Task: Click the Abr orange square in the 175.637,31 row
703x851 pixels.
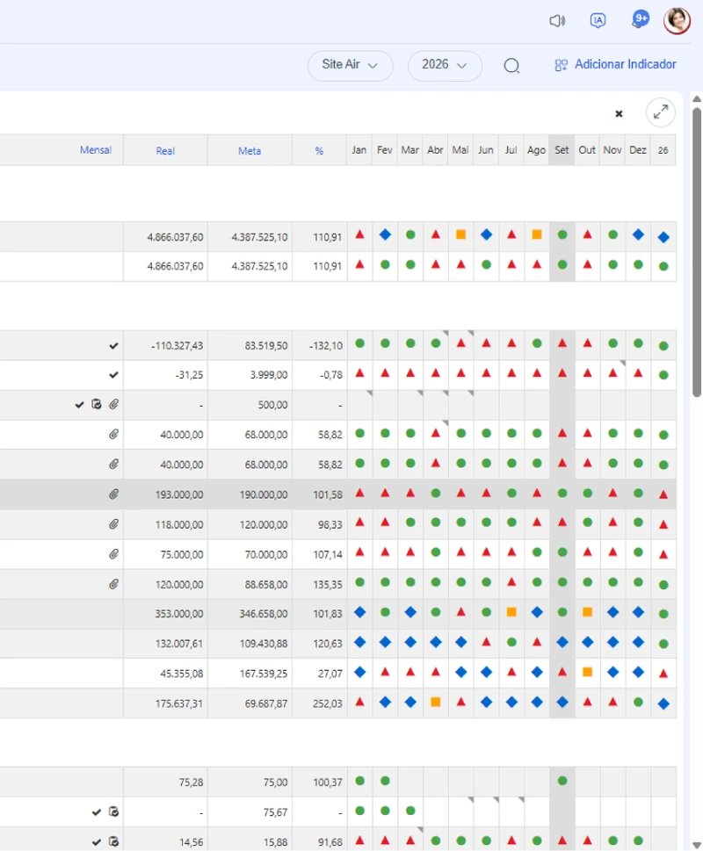Action: pyautogui.click(x=435, y=702)
